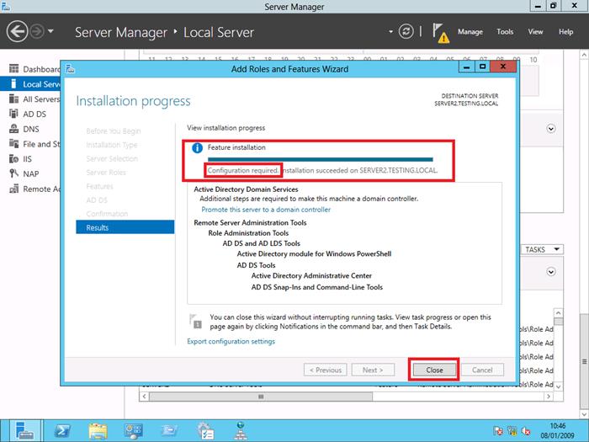Click the refresh icon in Server Manager header
This screenshot has width=589, height=442.
click(406, 31)
